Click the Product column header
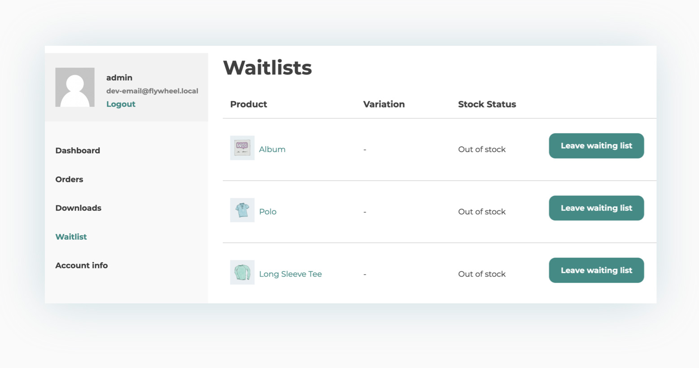The image size is (699, 368). tap(249, 105)
